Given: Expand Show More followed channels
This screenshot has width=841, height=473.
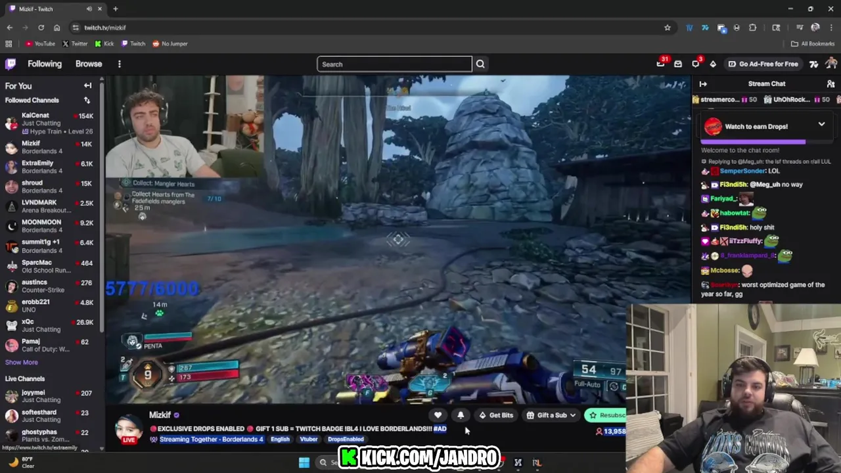Looking at the screenshot, I should click(22, 362).
